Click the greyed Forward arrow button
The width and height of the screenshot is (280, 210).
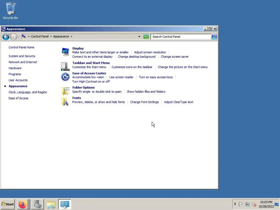[x=13, y=37]
